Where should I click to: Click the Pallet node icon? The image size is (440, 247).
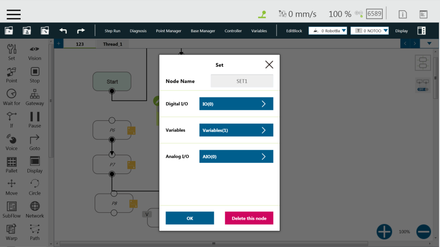point(12,162)
